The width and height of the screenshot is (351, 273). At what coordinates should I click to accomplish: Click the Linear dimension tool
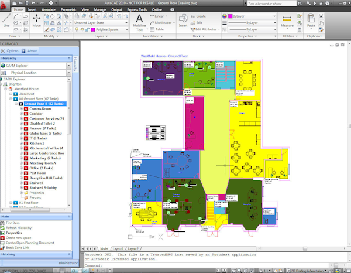pos(159,16)
